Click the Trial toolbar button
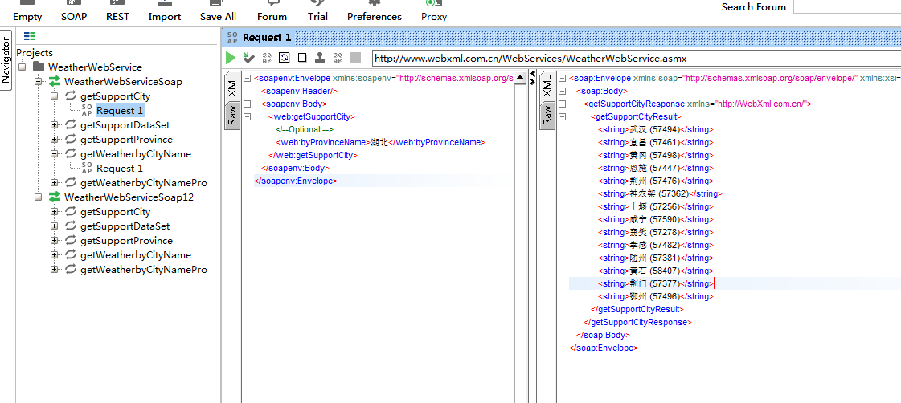 tap(317, 11)
